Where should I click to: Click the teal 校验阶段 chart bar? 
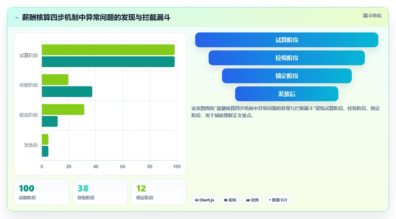pyautogui.click(x=67, y=91)
